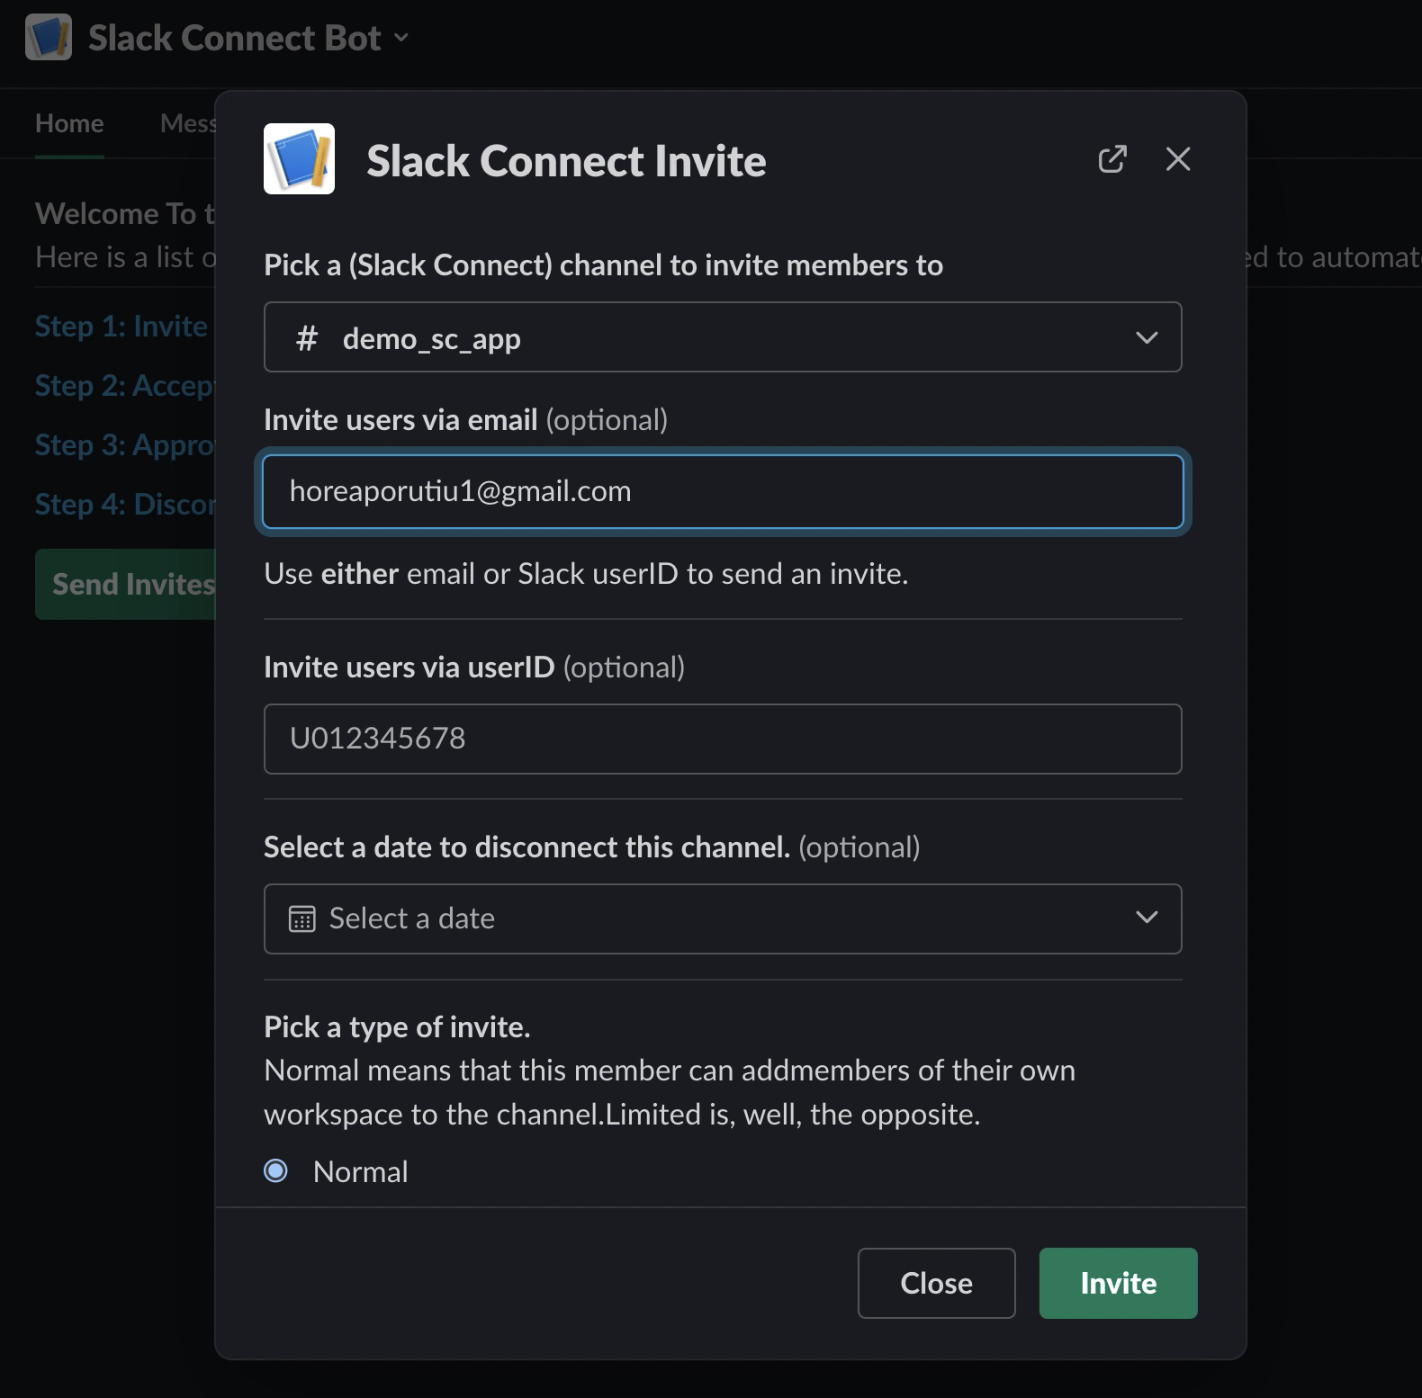Click the 'Select a date to disconnect this channel.' label
The image size is (1422, 1398).
pyautogui.click(x=526, y=847)
